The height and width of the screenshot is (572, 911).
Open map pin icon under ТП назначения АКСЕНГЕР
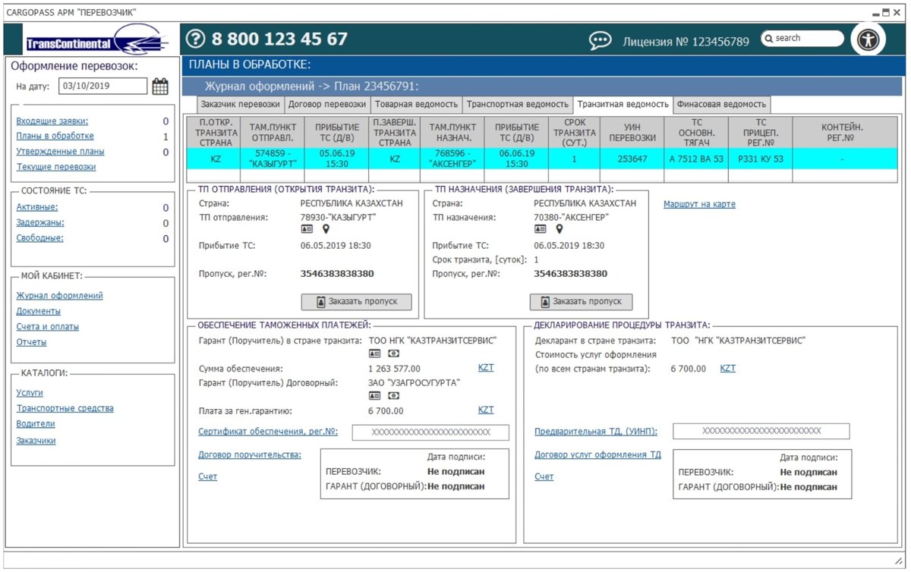[x=560, y=228]
